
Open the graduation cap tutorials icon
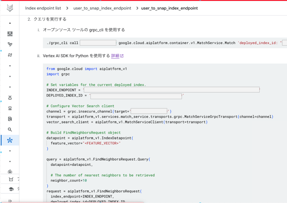pyautogui.click(x=11, y=189)
